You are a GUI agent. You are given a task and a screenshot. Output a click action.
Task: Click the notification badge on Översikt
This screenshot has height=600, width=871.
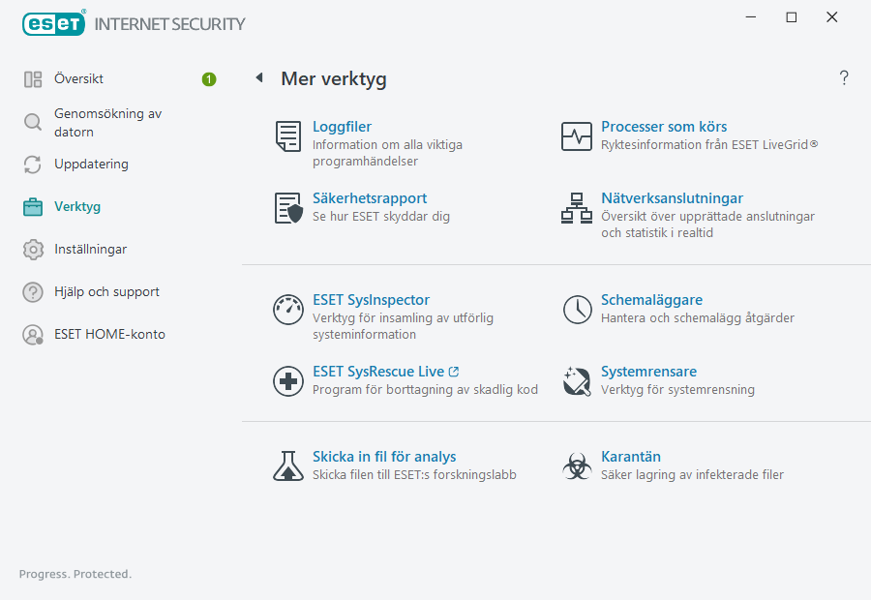[208, 79]
